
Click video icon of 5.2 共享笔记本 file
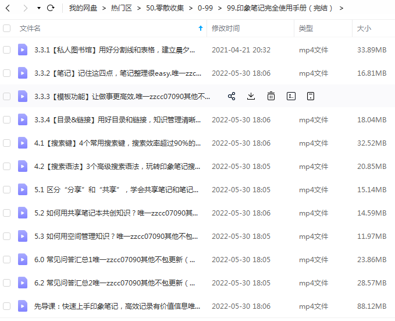point(23,213)
